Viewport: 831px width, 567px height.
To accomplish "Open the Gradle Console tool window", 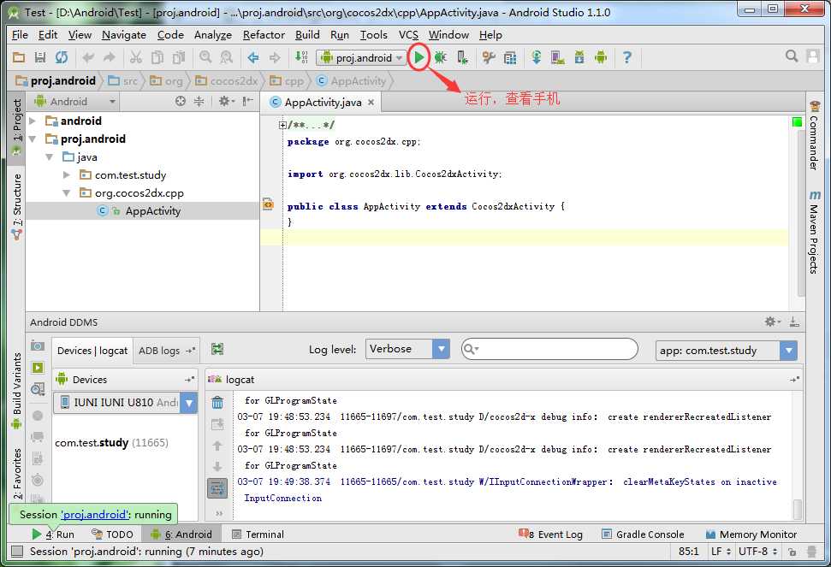I will pos(643,535).
